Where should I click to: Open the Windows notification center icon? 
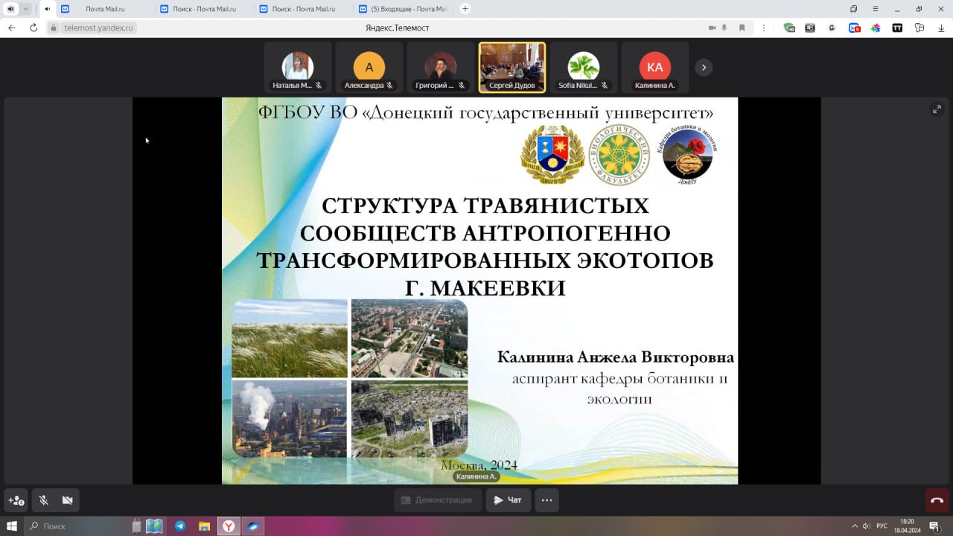pos(934,526)
